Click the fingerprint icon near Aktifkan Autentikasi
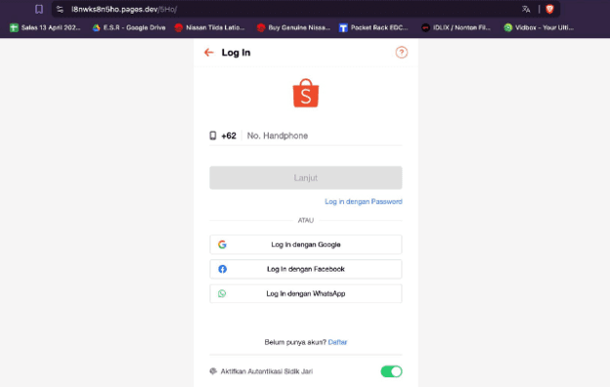This screenshot has width=610, height=387. (x=213, y=371)
